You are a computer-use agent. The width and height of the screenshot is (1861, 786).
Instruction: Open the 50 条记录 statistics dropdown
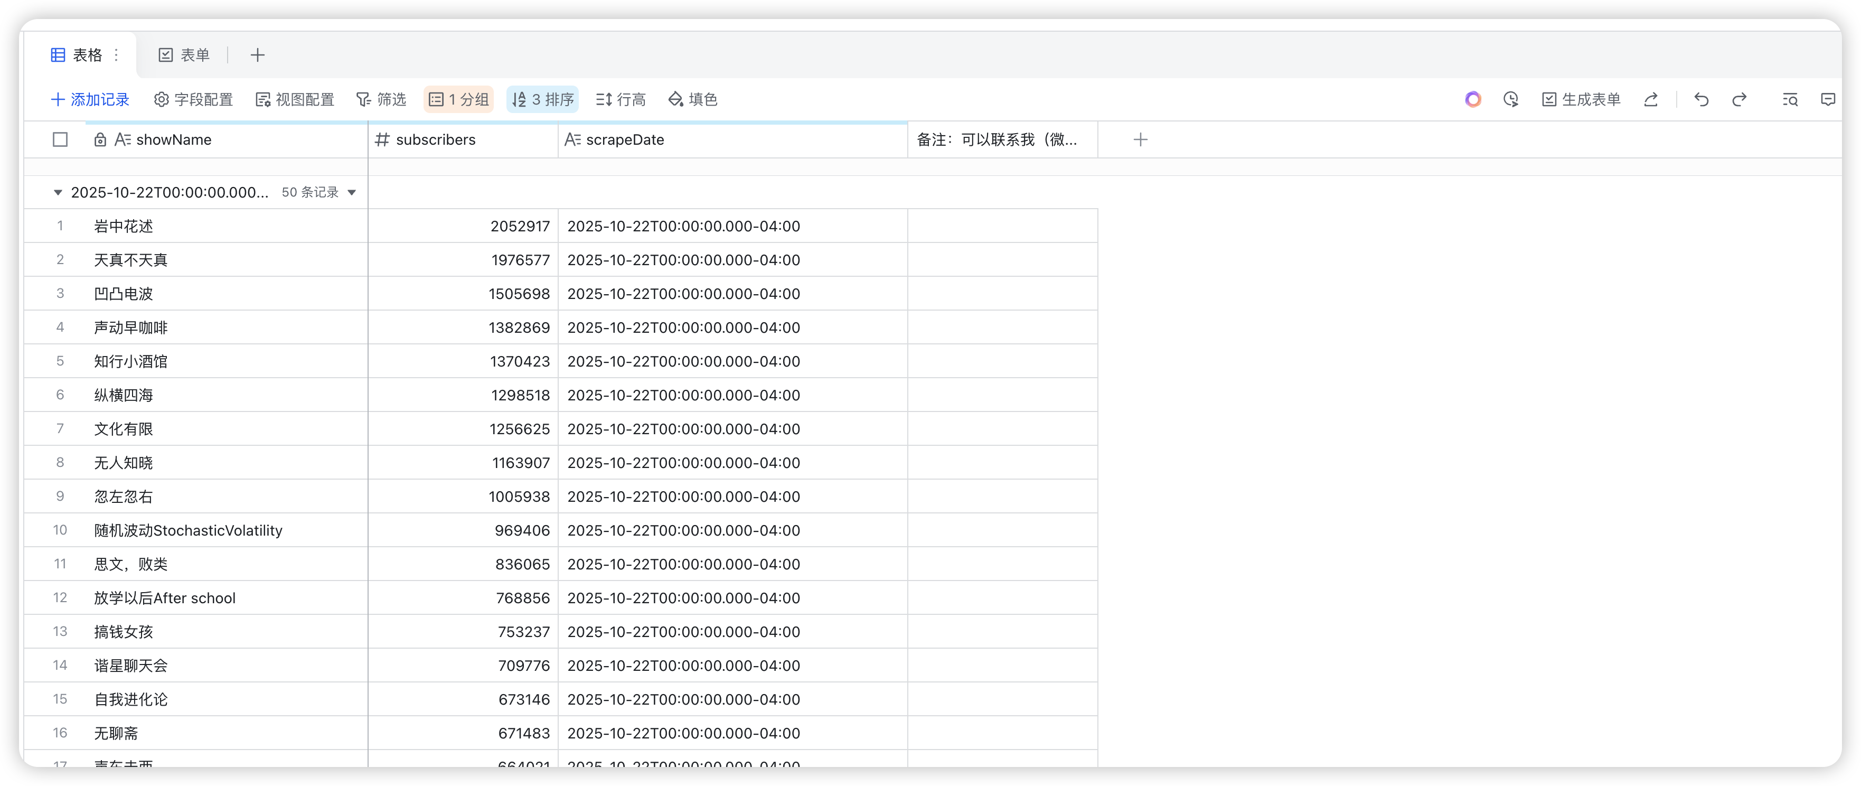click(352, 192)
